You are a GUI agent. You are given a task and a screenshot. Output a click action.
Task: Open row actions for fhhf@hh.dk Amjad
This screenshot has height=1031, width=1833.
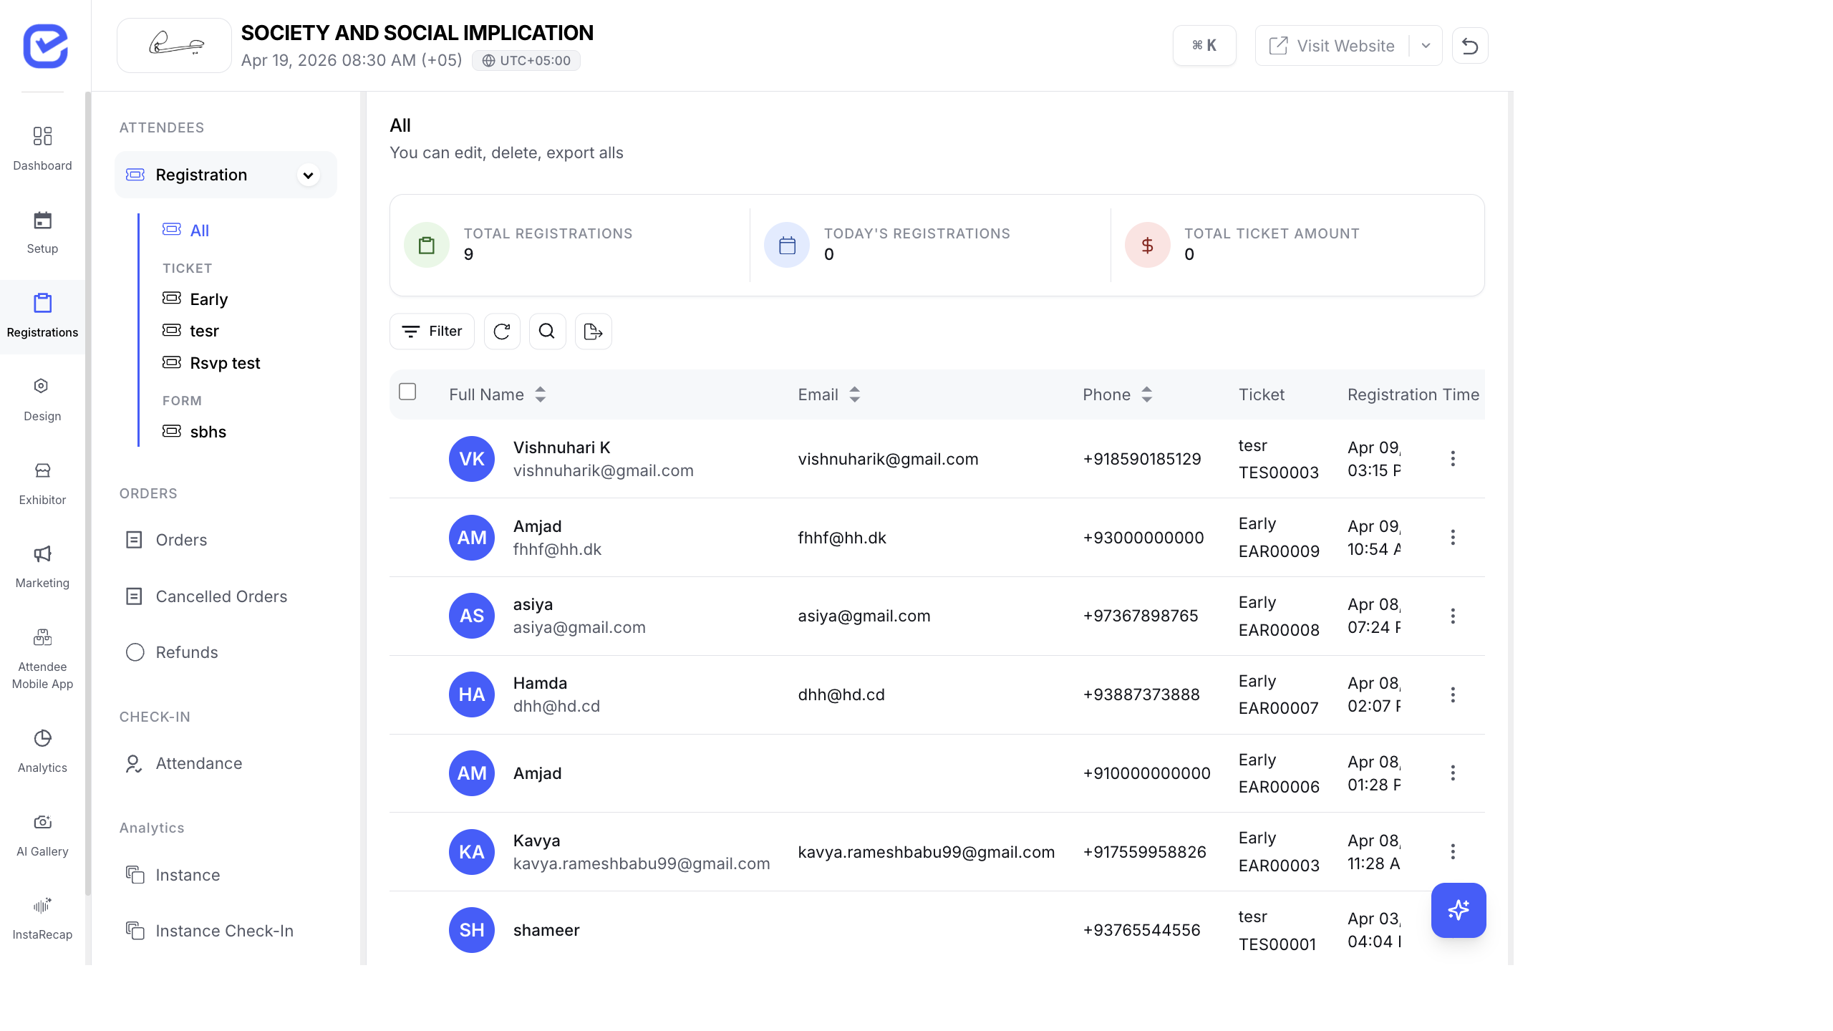[1453, 538]
